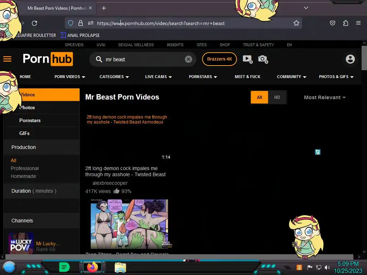
Task: Click the search magnifier icon
Action: coord(99,59)
